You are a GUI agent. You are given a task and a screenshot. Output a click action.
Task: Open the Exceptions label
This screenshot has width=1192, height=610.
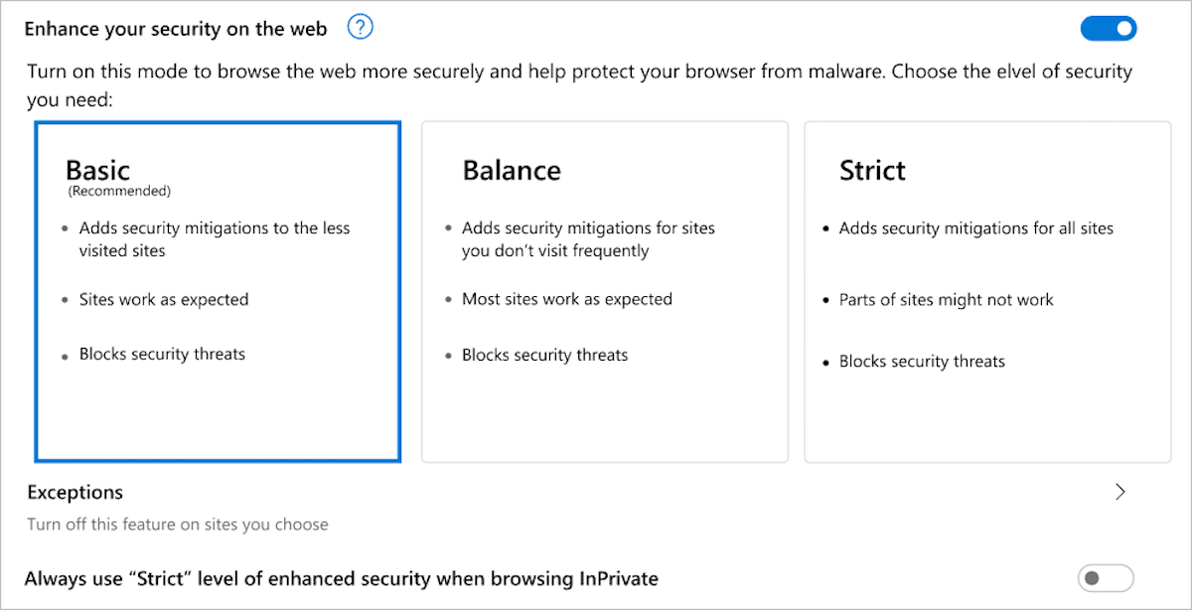[75, 492]
